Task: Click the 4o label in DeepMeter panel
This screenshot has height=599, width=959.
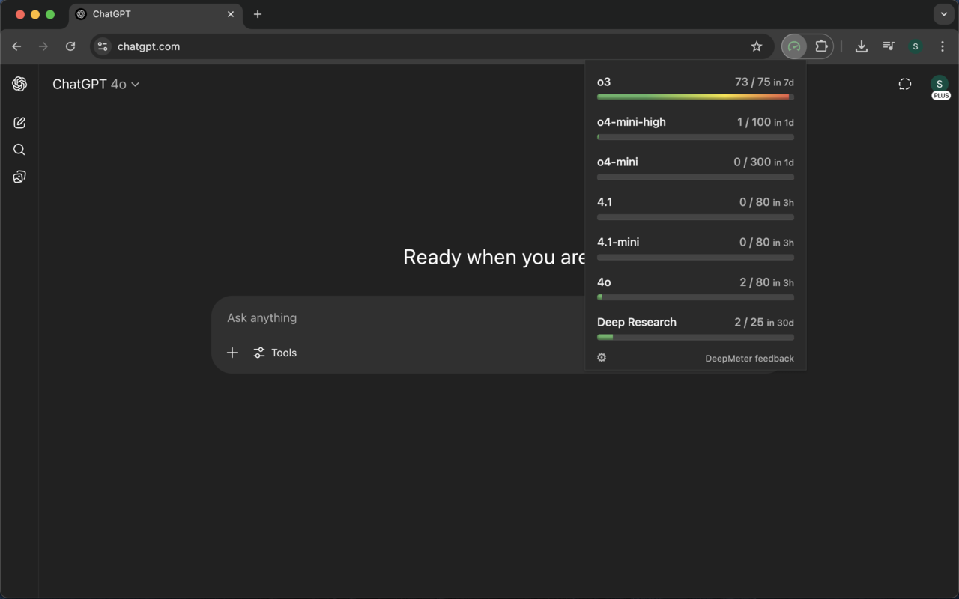Action: point(604,282)
